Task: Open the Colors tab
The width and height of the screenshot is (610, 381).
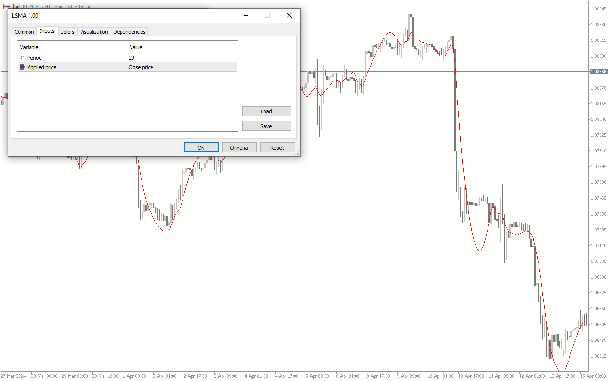Action: tap(67, 32)
